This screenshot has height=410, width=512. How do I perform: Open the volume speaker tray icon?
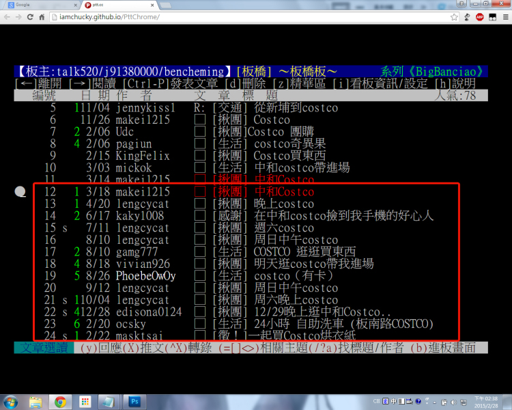tap(454, 402)
